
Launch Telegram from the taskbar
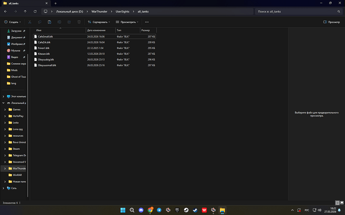click(159, 210)
